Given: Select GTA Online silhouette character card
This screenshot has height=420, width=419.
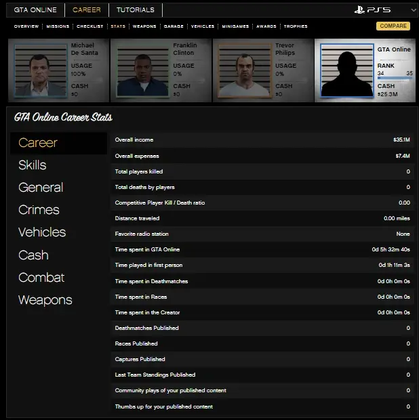Looking at the screenshot, I should tap(347, 70).
